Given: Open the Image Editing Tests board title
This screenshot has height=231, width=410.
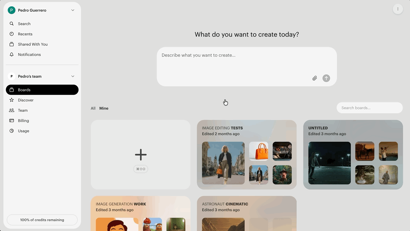Looking at the screenshot, I should pyautogui.click(x=222, y=128).
